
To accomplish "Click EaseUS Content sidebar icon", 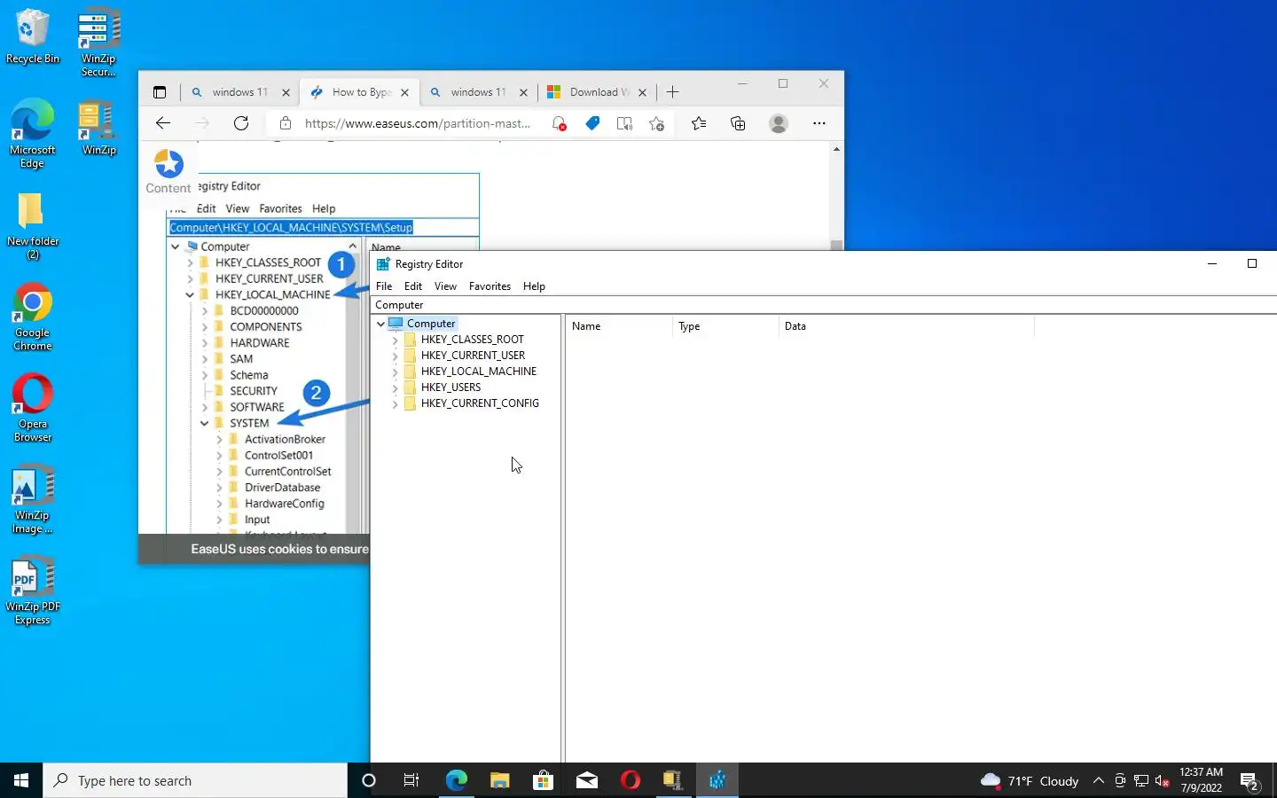I will (x=168, y=172).
